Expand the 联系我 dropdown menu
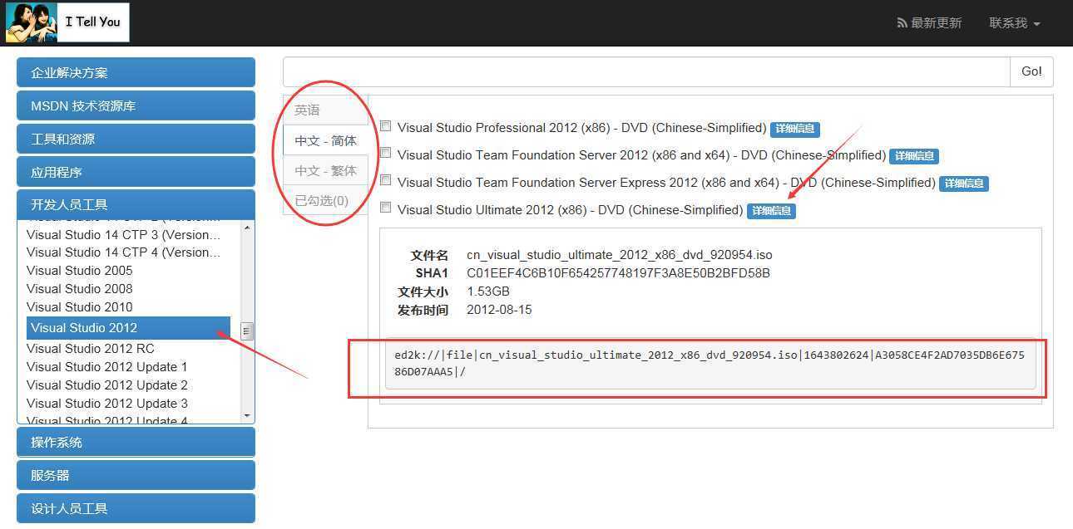 click(1015, 23)
